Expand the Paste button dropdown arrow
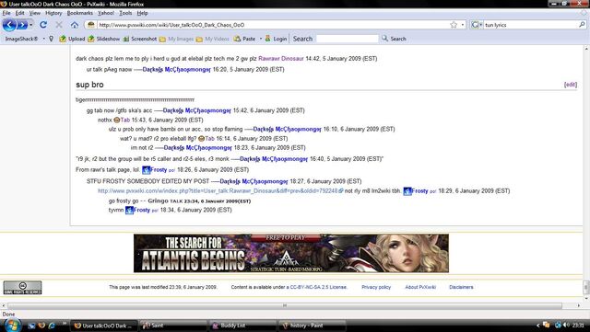590x332 pixels. pyautogui.click(x=260, y=39)
